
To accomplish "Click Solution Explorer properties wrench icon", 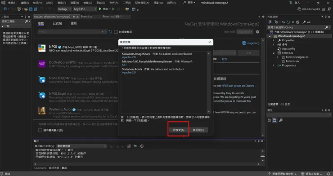I will click(304, 22).
